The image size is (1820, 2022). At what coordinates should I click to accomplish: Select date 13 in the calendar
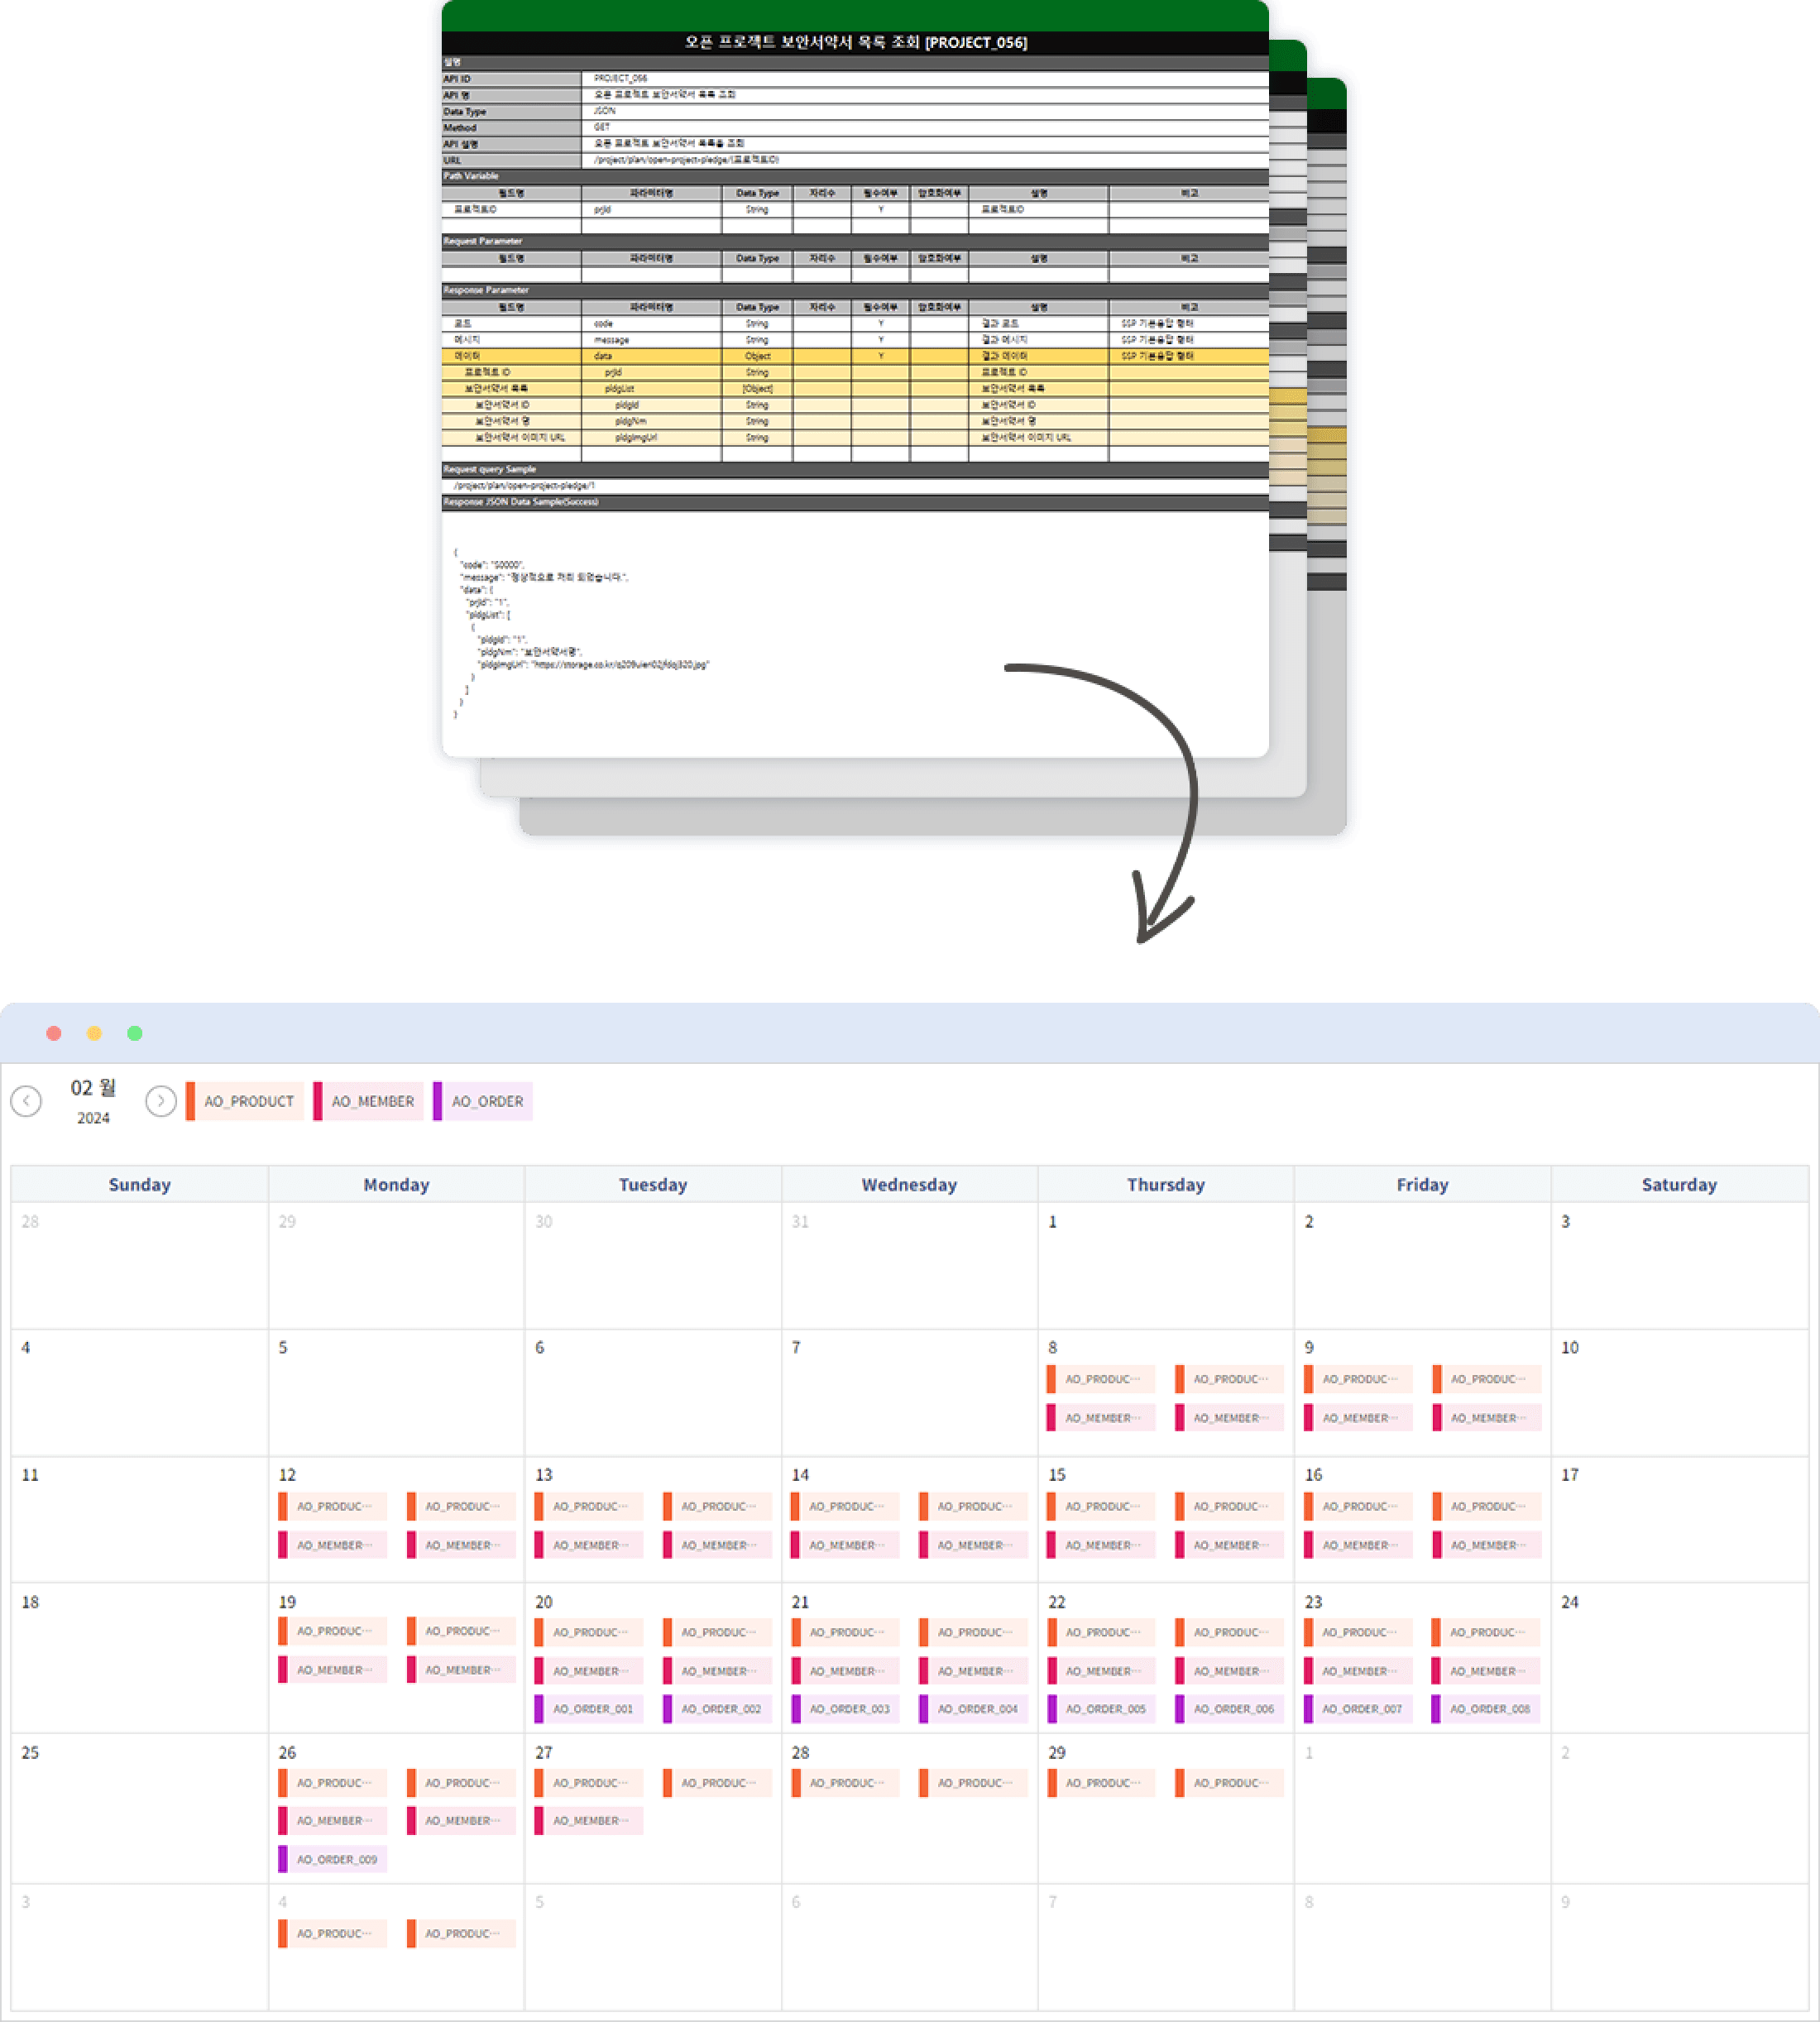point(543,1475)
